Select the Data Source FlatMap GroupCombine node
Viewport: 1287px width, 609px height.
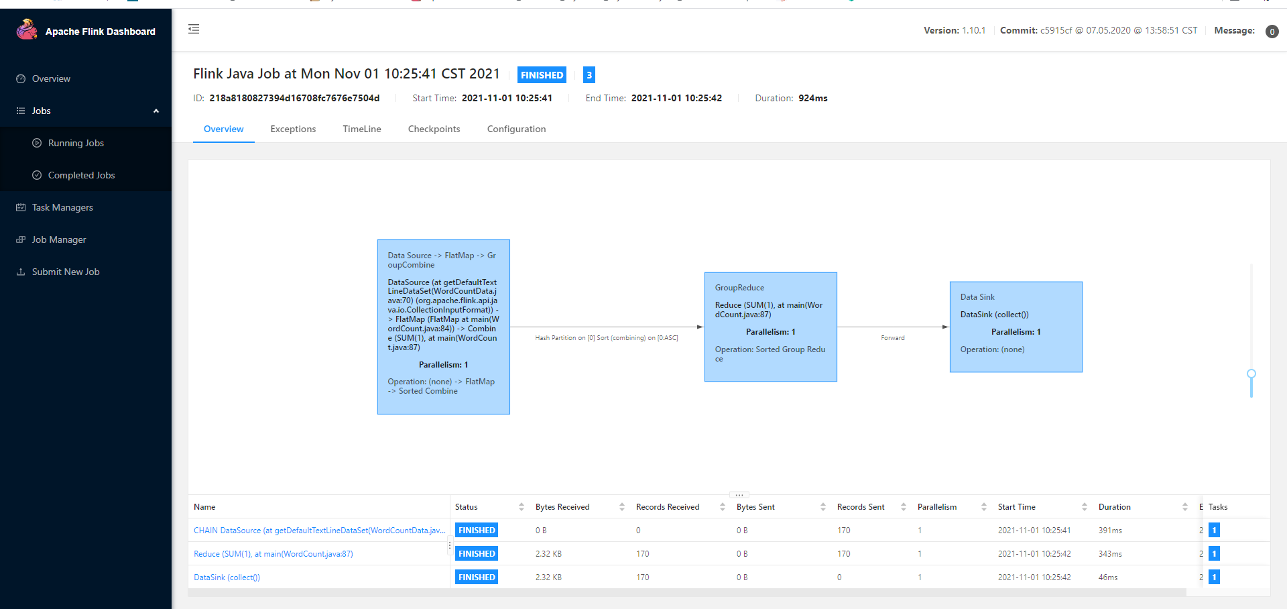click(444, 327)
